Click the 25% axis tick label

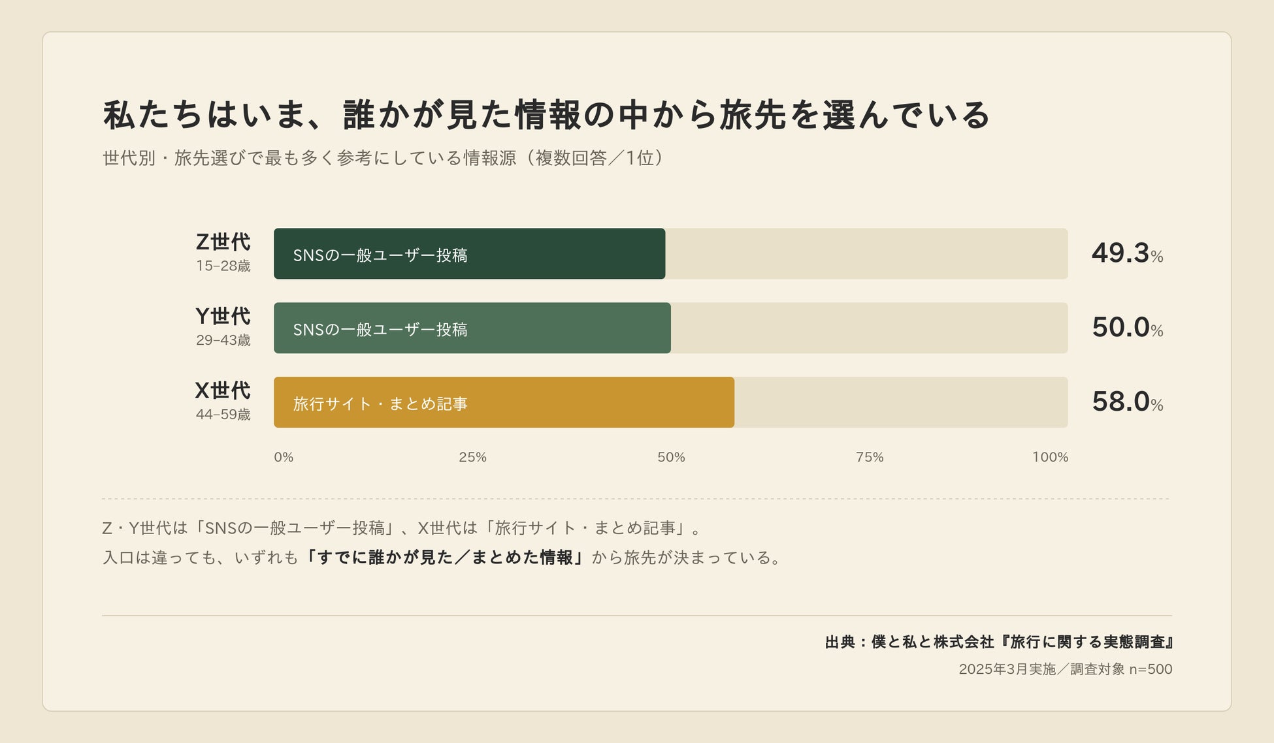(472, 457)
